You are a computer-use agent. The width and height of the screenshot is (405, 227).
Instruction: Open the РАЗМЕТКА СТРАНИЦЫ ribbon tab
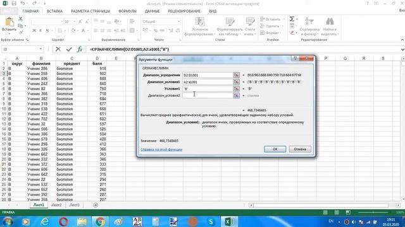pyautogui.click(x=90, y=11)
